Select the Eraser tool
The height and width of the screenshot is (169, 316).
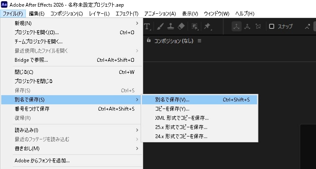(182, 26)
